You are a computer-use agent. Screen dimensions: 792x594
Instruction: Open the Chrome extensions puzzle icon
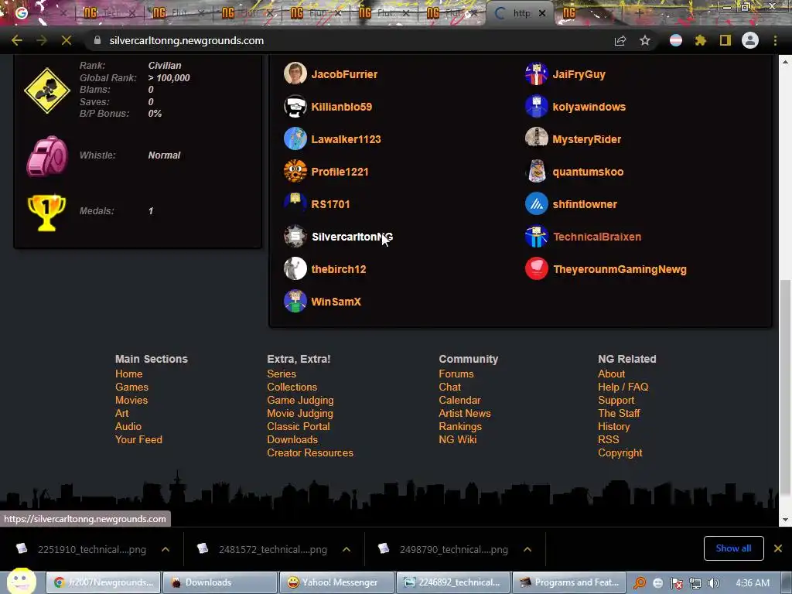[700, 40]
